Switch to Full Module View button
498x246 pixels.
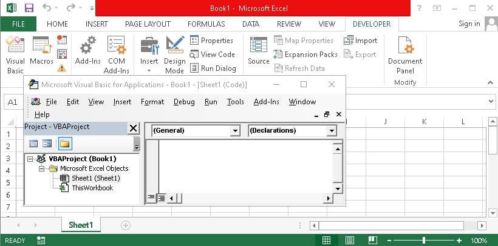[162, 198]
